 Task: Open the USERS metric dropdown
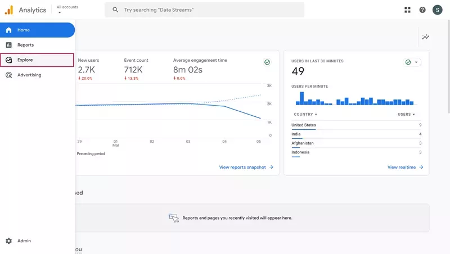click(x=406, y=114)
